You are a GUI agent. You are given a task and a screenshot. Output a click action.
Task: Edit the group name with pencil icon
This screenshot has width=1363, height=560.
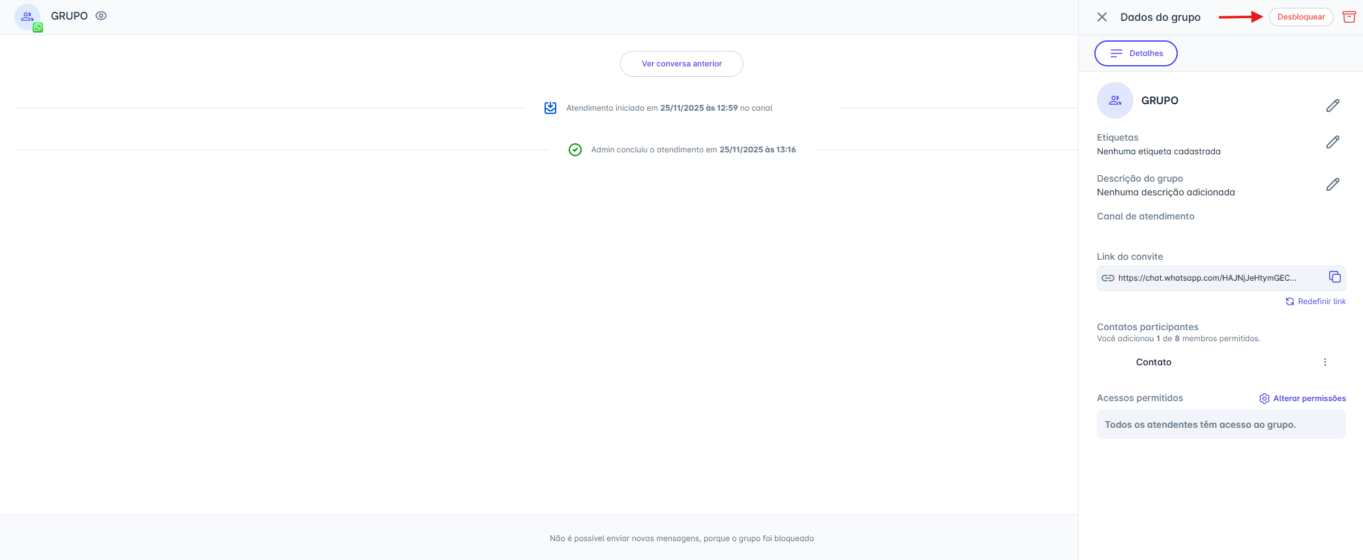pyautogui.click(x=1332, y=105)
